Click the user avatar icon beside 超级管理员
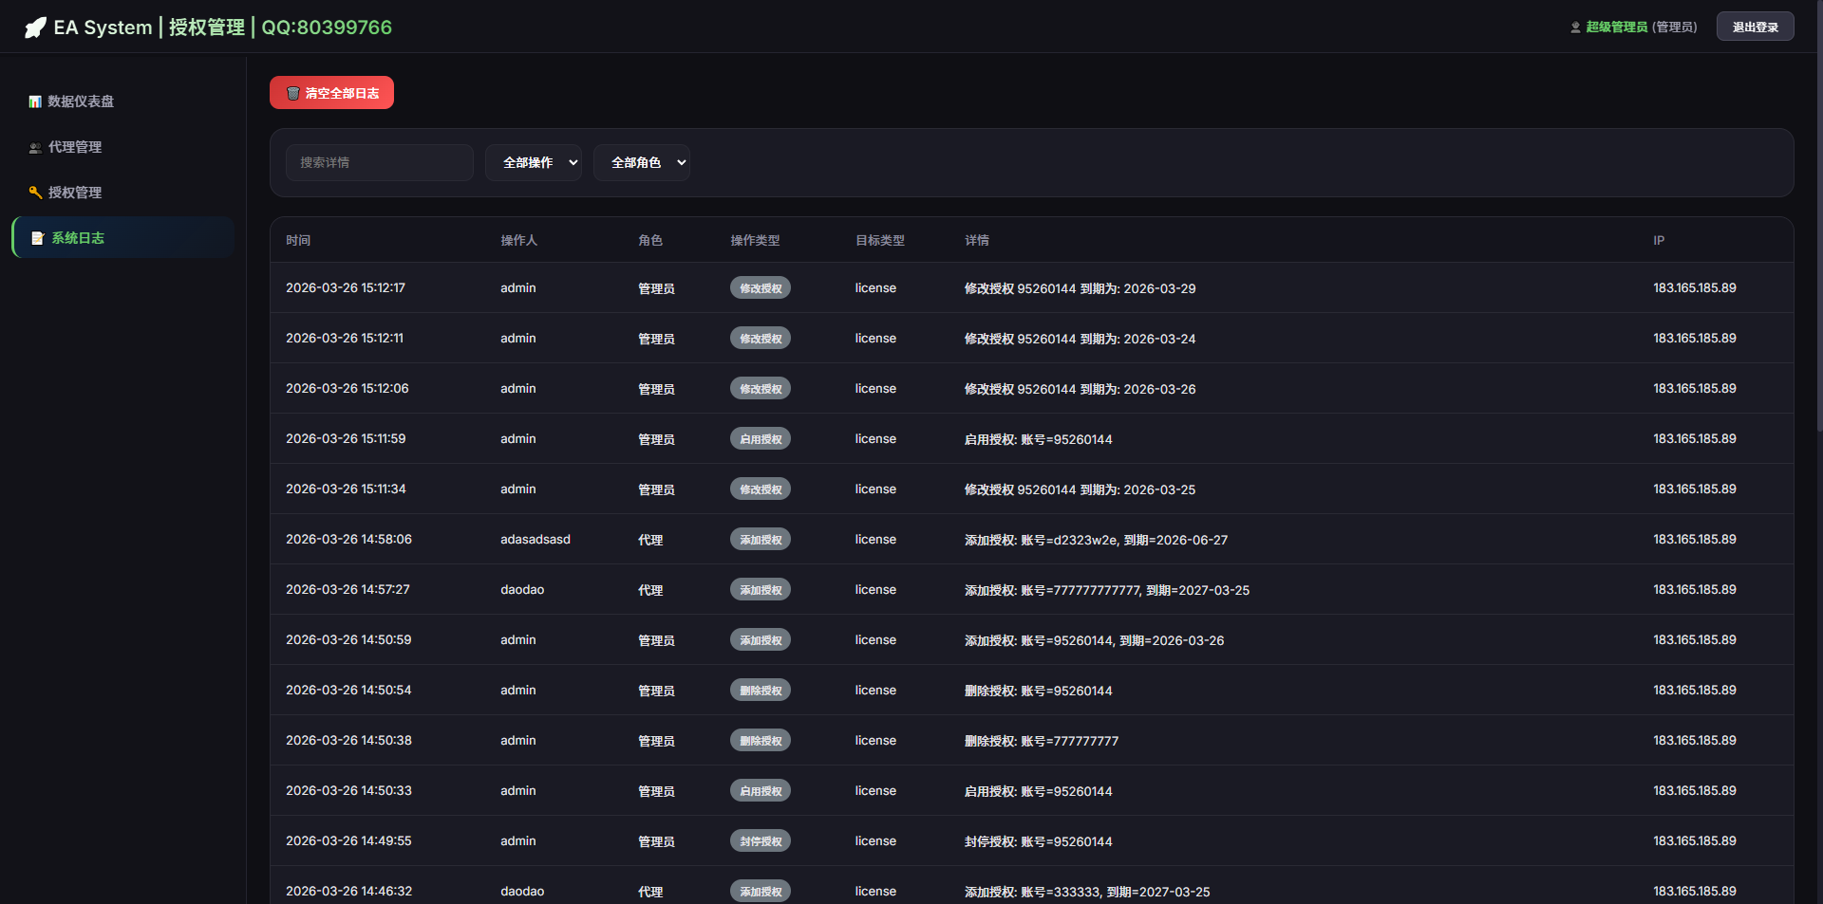Image resolution: width=1823 pixels, height=904 pixels. (x=1575, y=28)
